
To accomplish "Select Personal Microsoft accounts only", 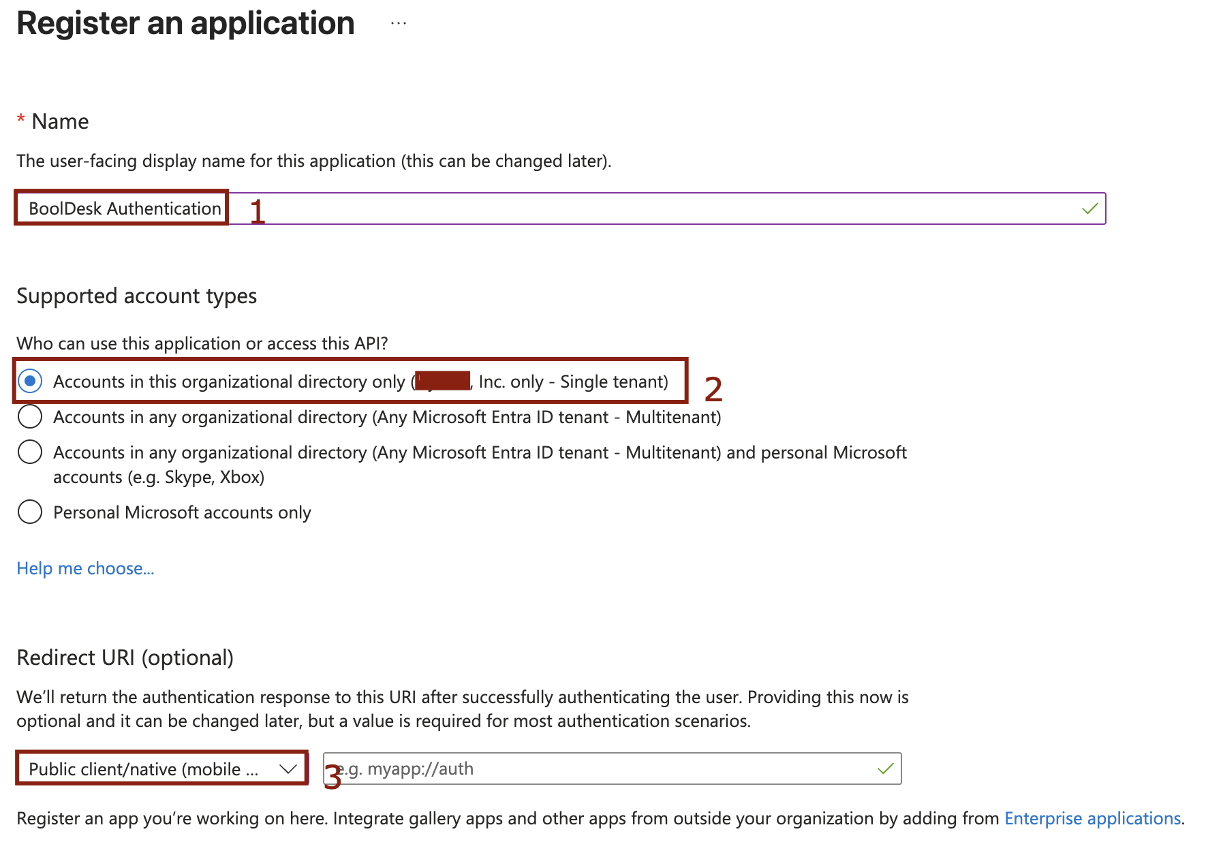I will [x=30, y=512].
